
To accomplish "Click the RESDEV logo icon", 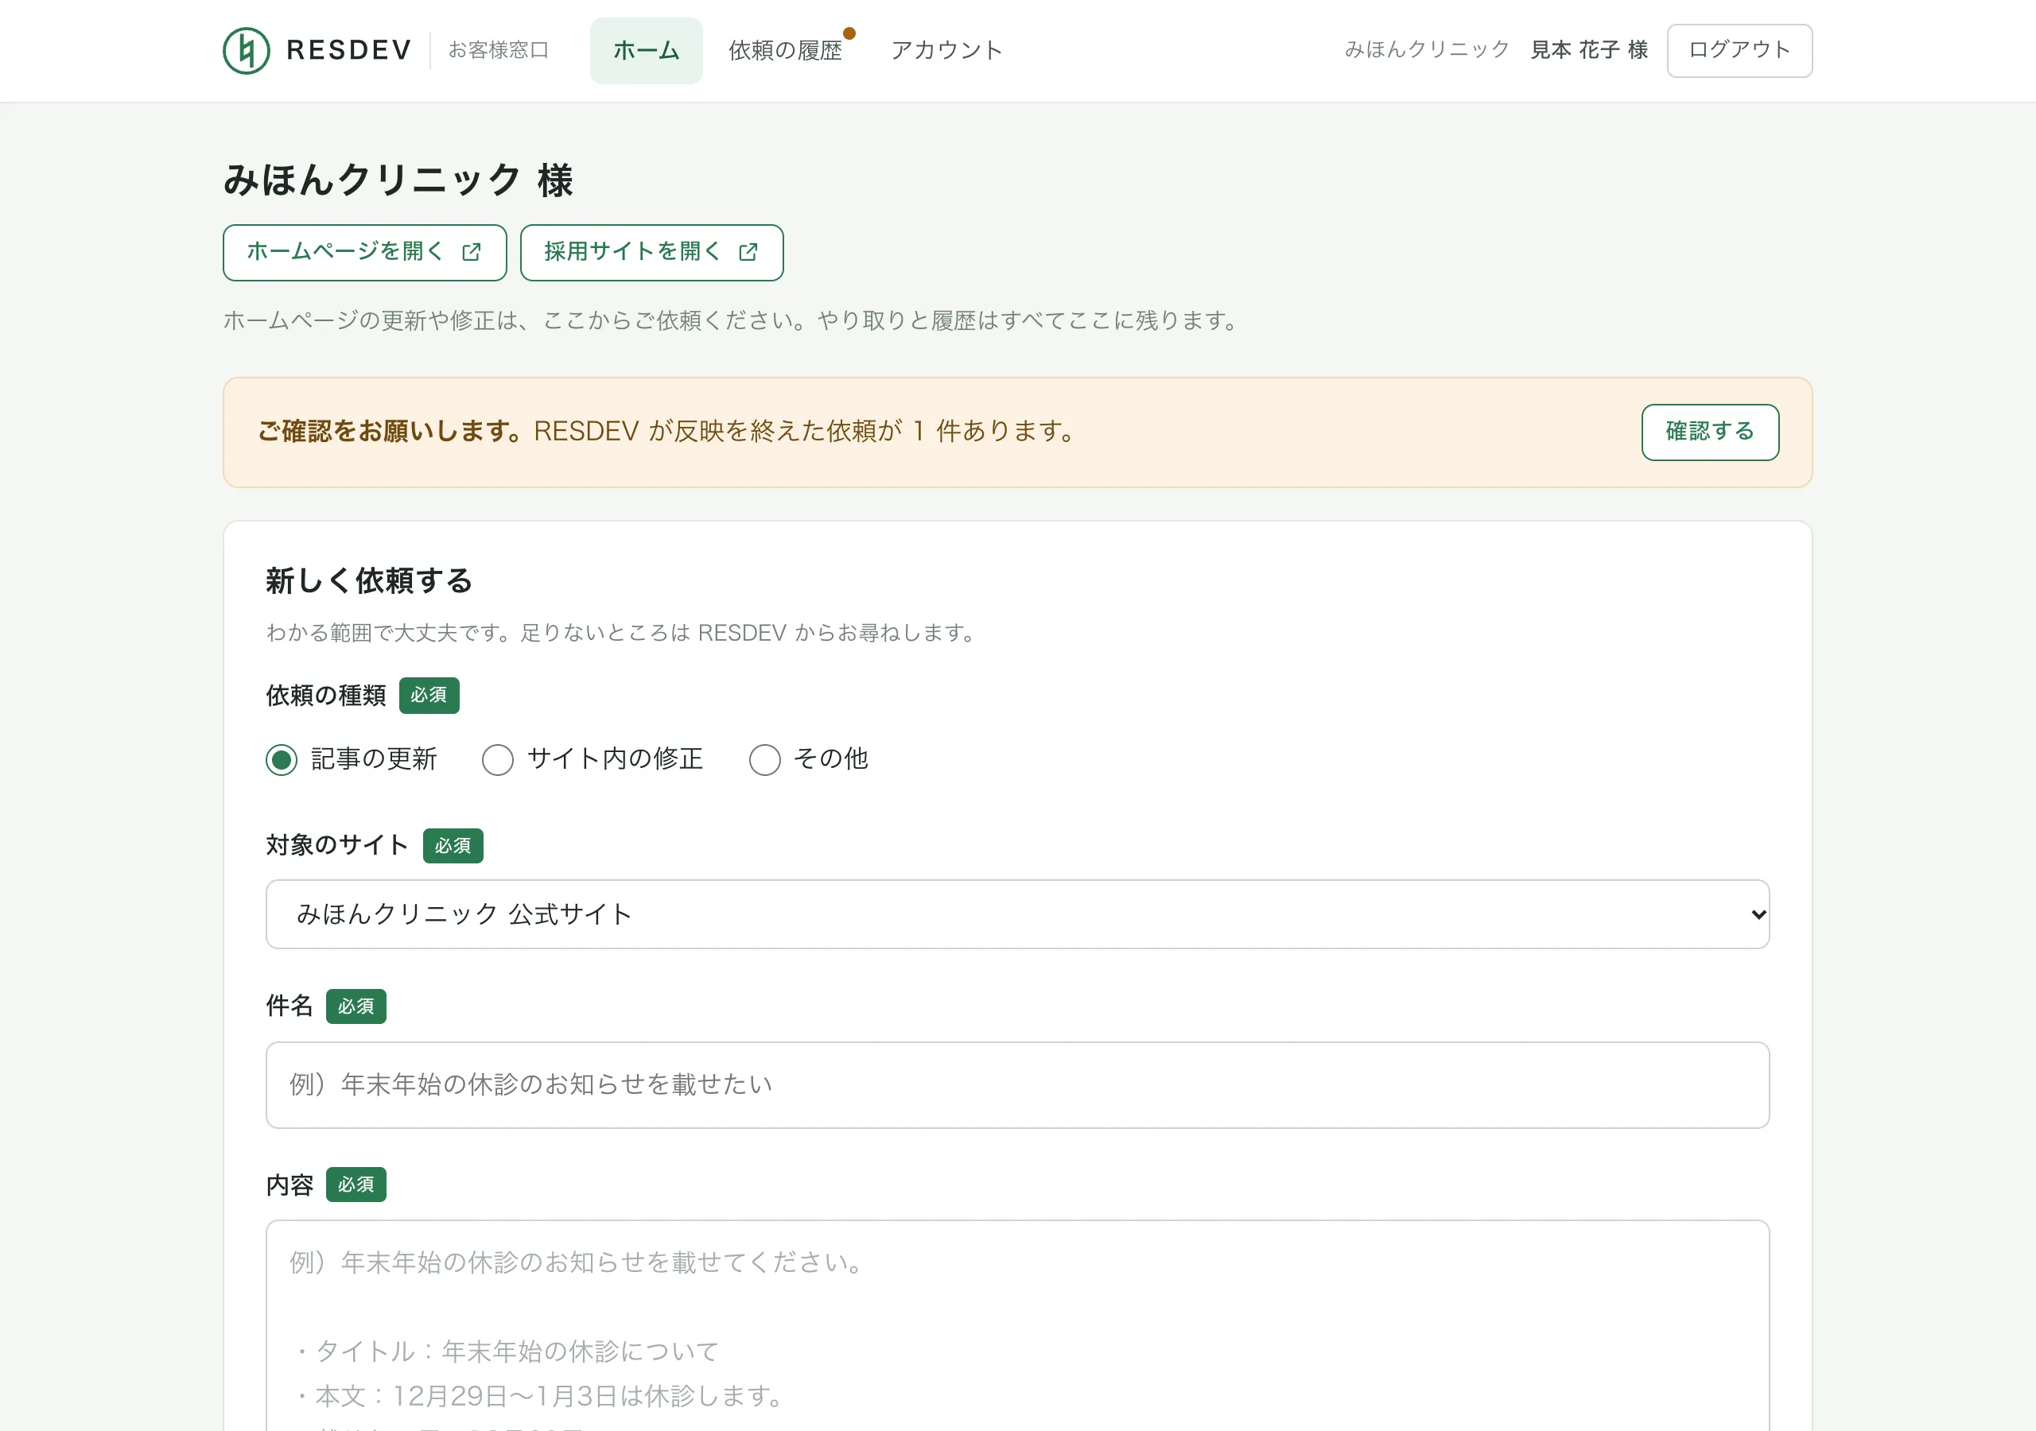I will 247,51.
